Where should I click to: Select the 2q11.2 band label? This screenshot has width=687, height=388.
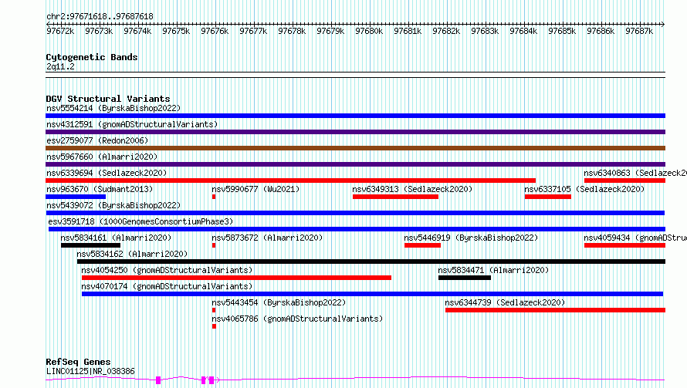(x=60, y=66)
